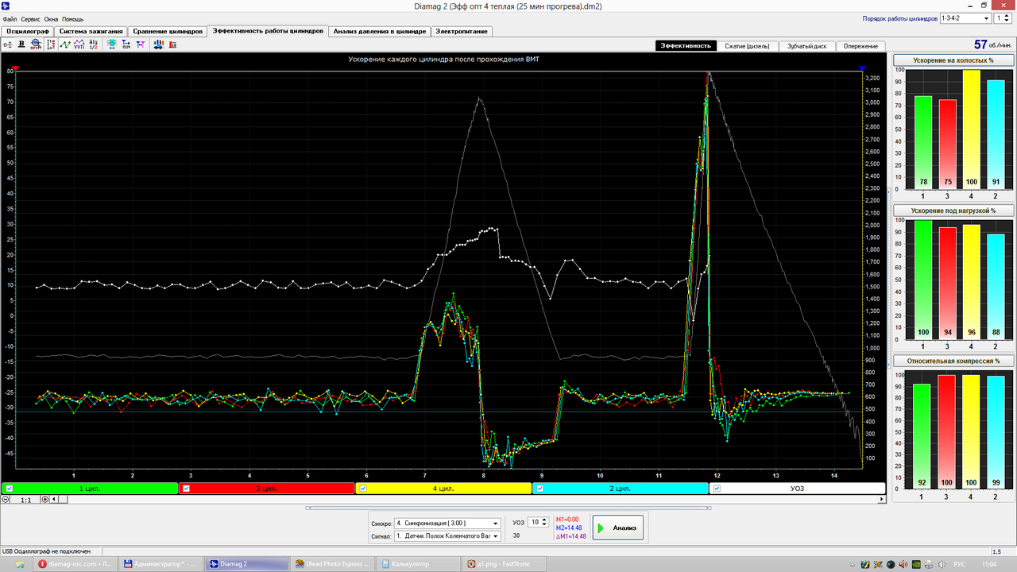Switch to the Система зажигания tab
1017x572 pixels.
coord(91,31)
